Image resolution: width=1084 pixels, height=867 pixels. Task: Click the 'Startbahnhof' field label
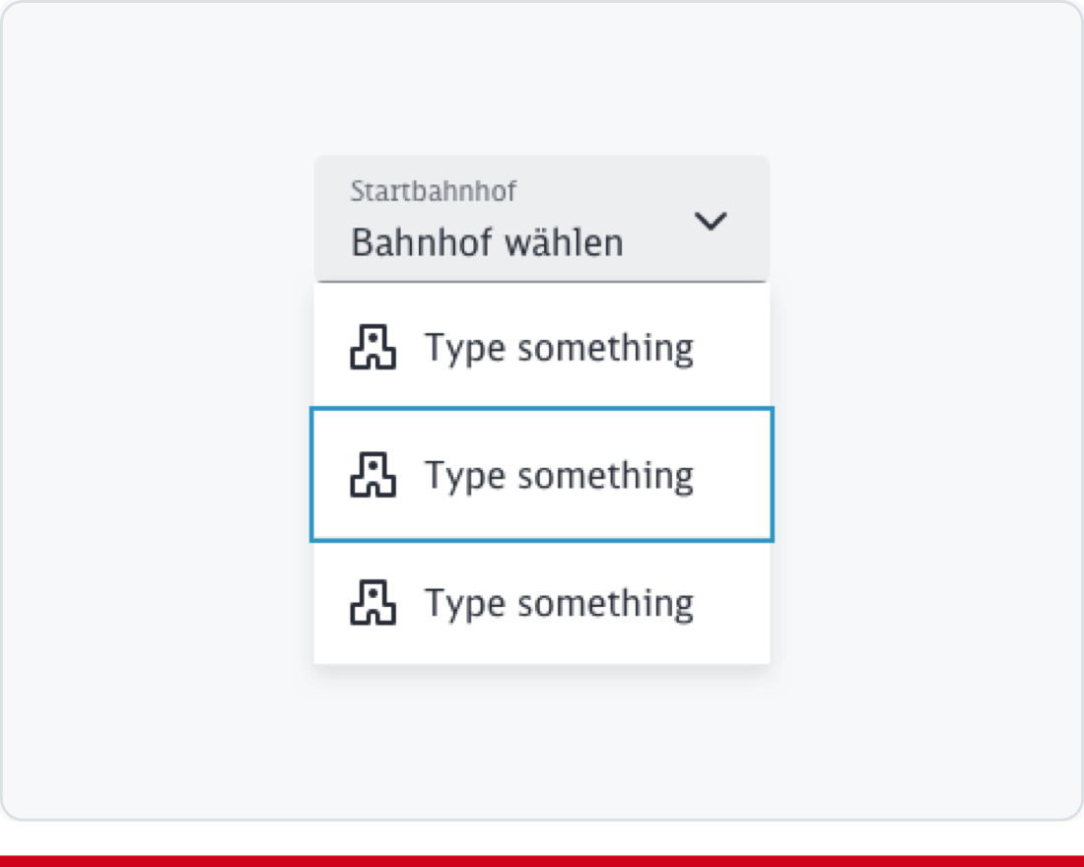pyautogui.click(x=433, y=191)
